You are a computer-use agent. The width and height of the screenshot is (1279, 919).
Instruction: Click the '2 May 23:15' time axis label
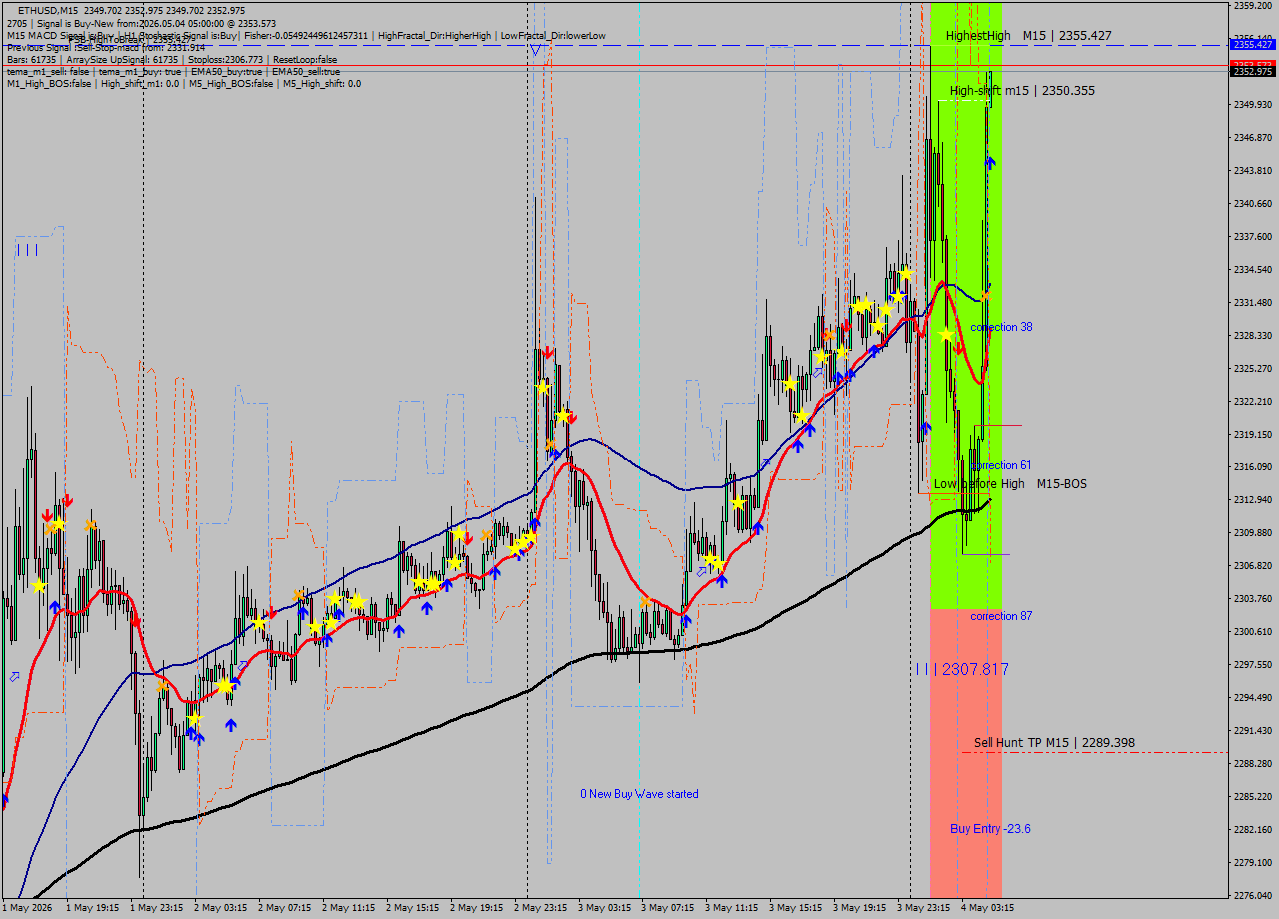point(541,908)
